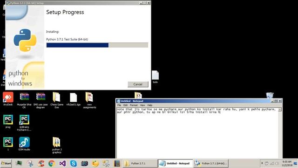Cancel the Python setup installation
Screen dimensions: 298x168
point(138,84)
